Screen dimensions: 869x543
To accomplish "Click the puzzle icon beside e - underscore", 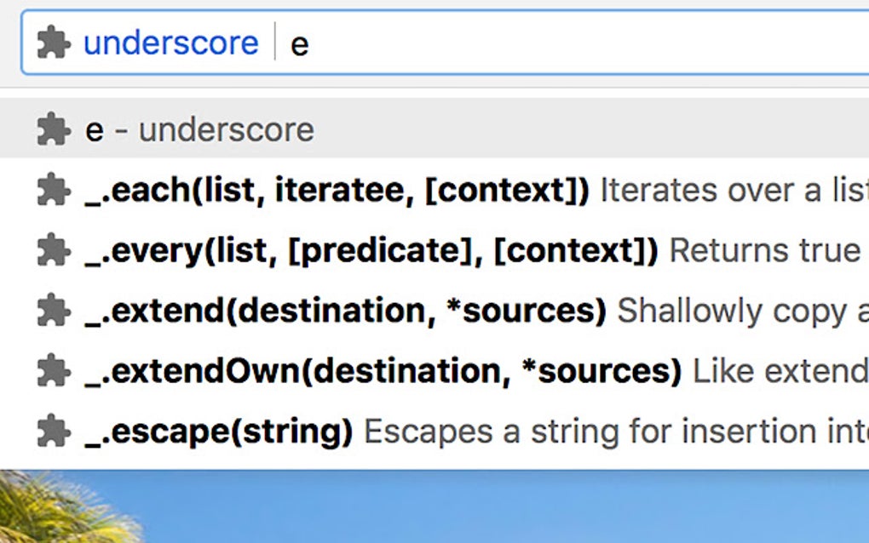I will click(x=54, y=129).
